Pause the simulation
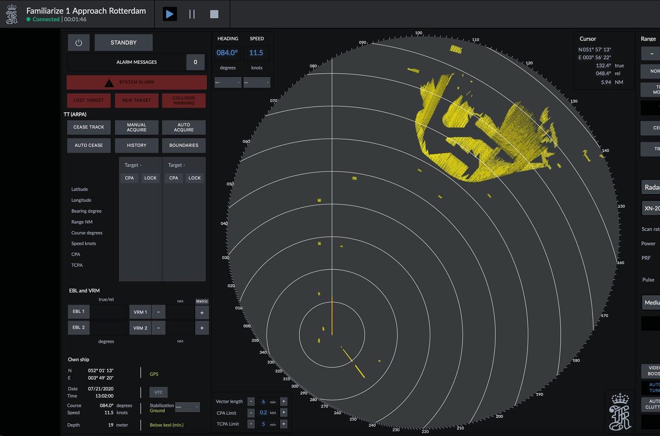Viewport: 660px width, 436px height. pos(192,14)
